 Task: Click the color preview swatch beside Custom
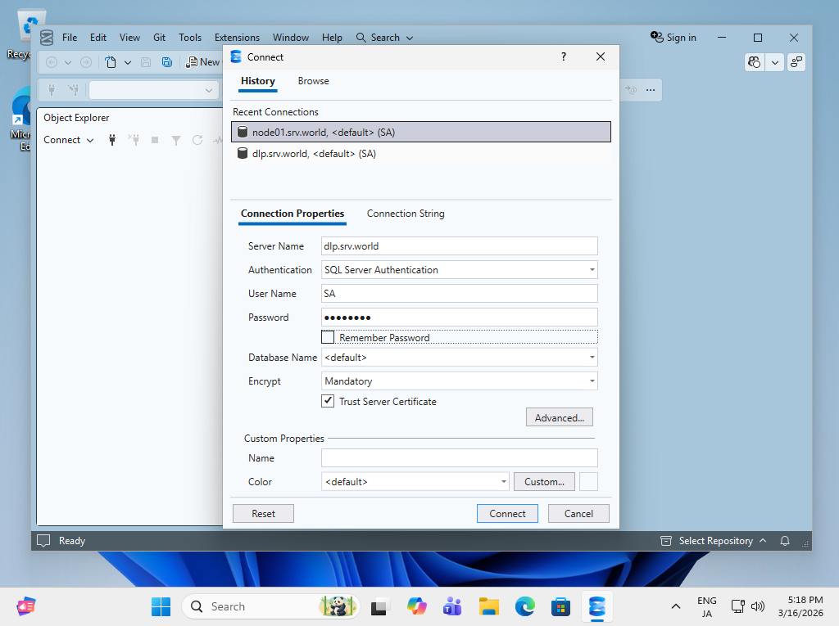coord(588,482)
